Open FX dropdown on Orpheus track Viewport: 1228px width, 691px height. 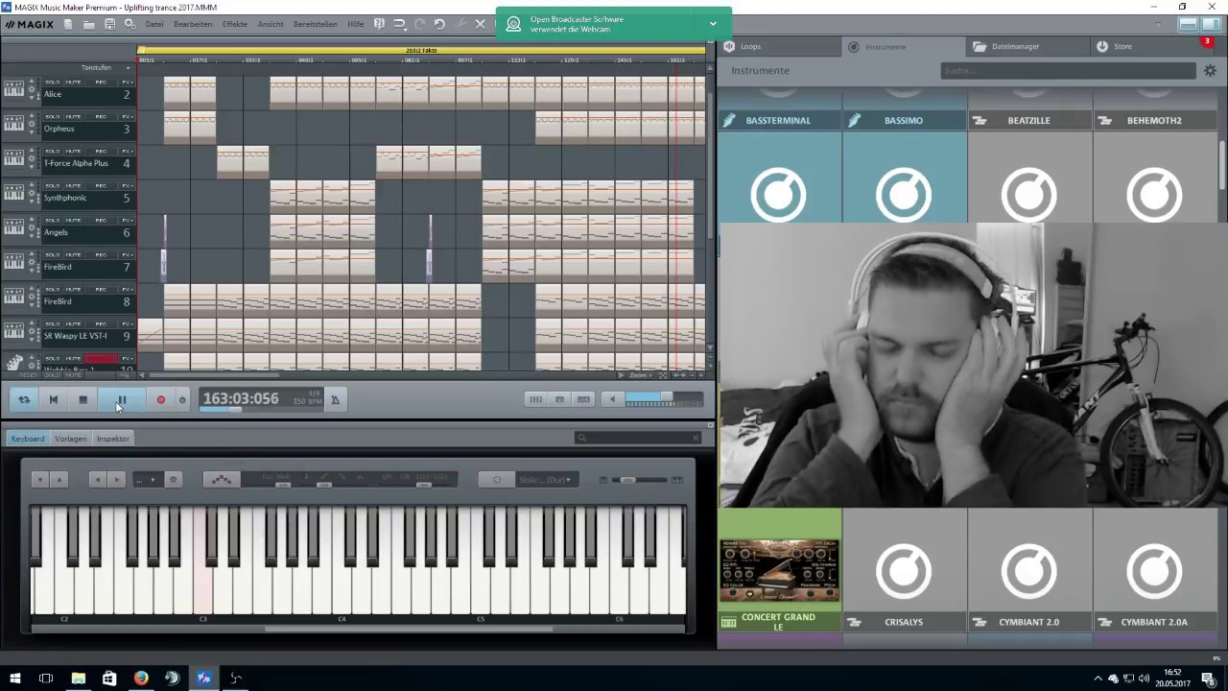point(128,117)
